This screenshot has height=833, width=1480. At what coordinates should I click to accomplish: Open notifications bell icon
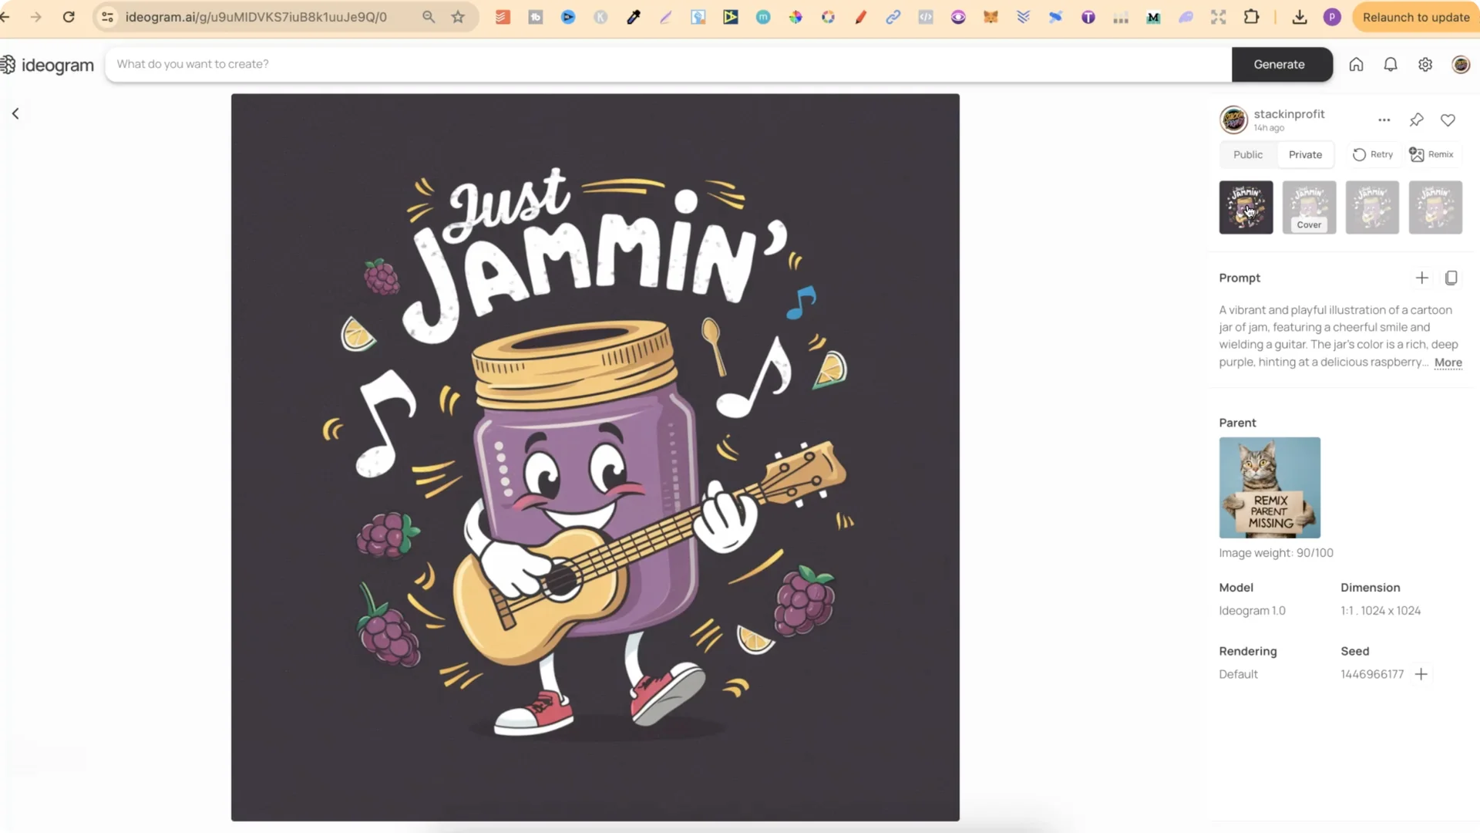pos(1391,65)
